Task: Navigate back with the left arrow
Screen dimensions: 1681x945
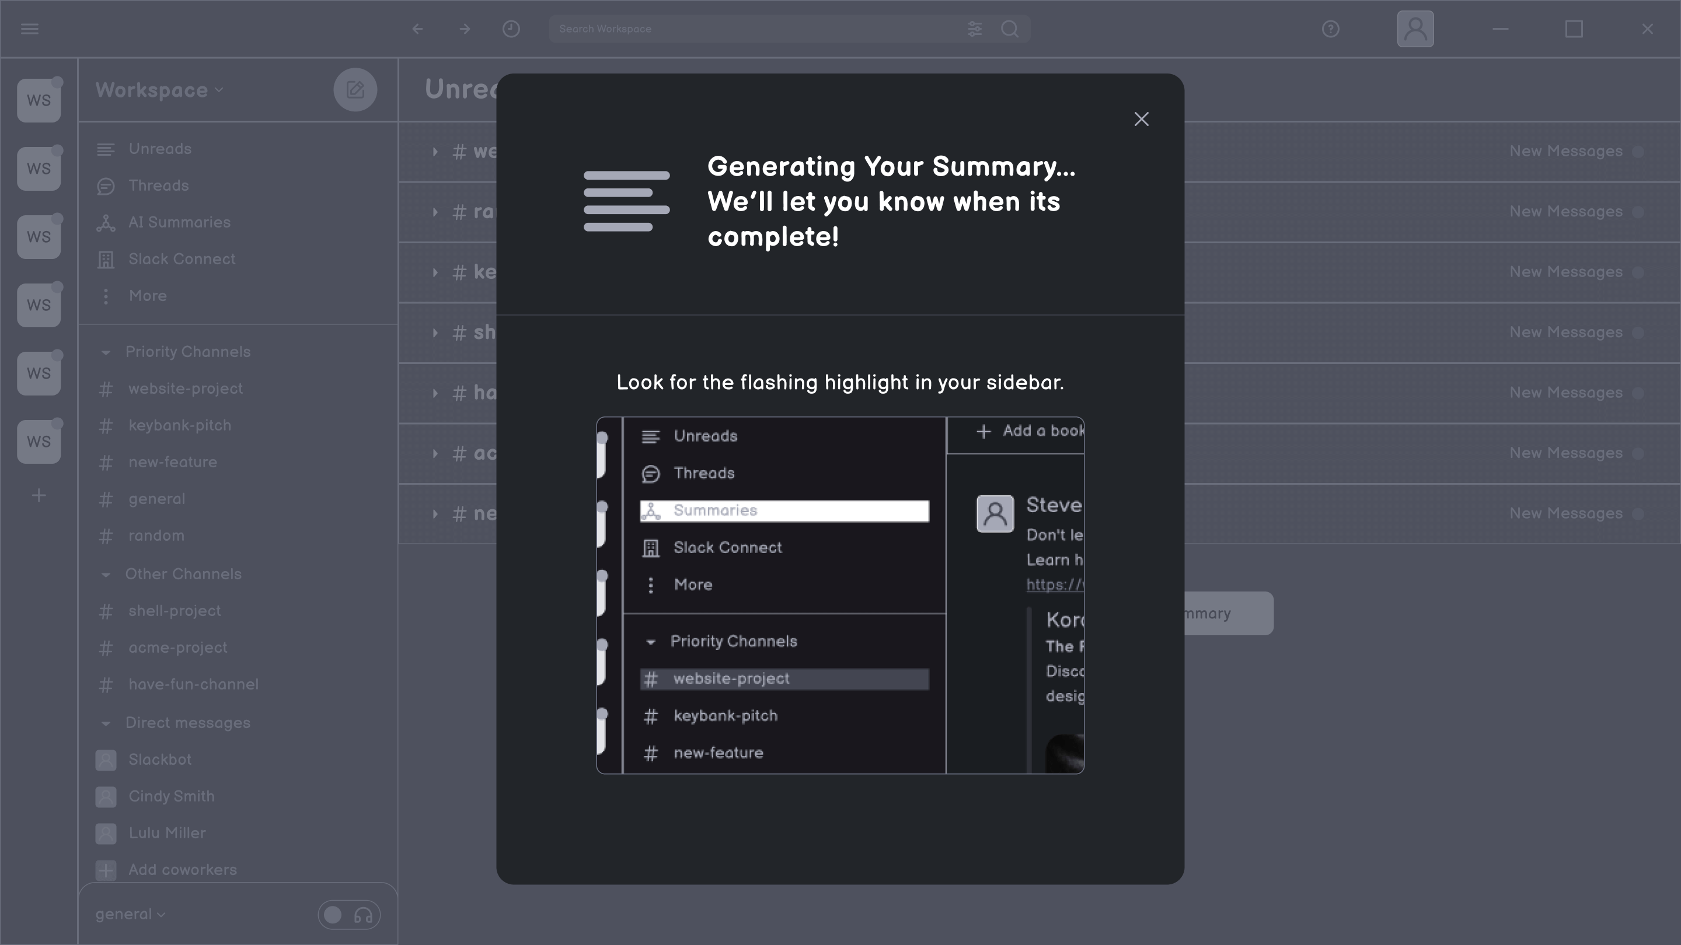Action: (x=418, y=29)
